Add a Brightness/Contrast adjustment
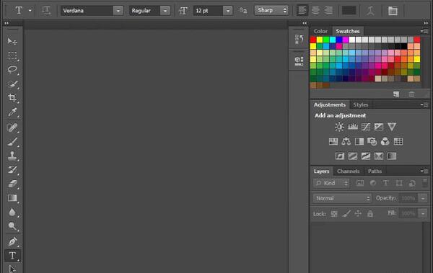433x273 pixels. pos(339,127)
